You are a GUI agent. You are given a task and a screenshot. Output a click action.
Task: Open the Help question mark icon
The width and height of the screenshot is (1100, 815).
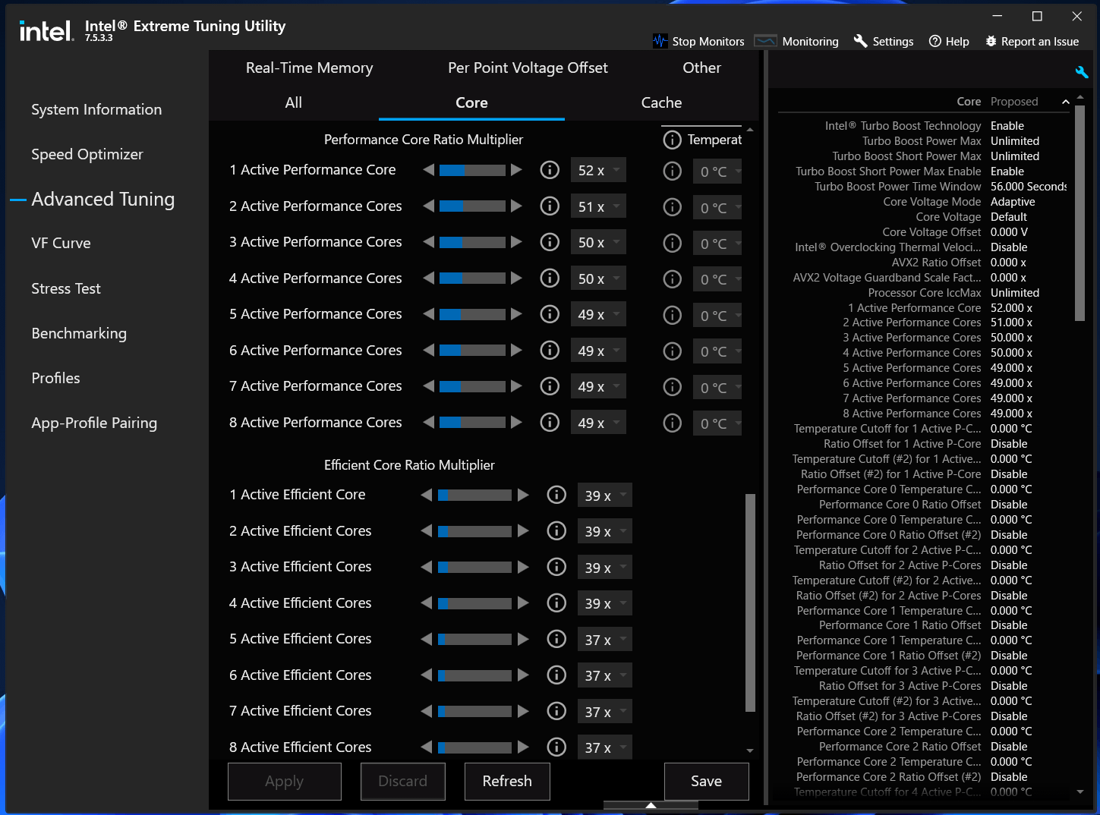coord(935,41)
